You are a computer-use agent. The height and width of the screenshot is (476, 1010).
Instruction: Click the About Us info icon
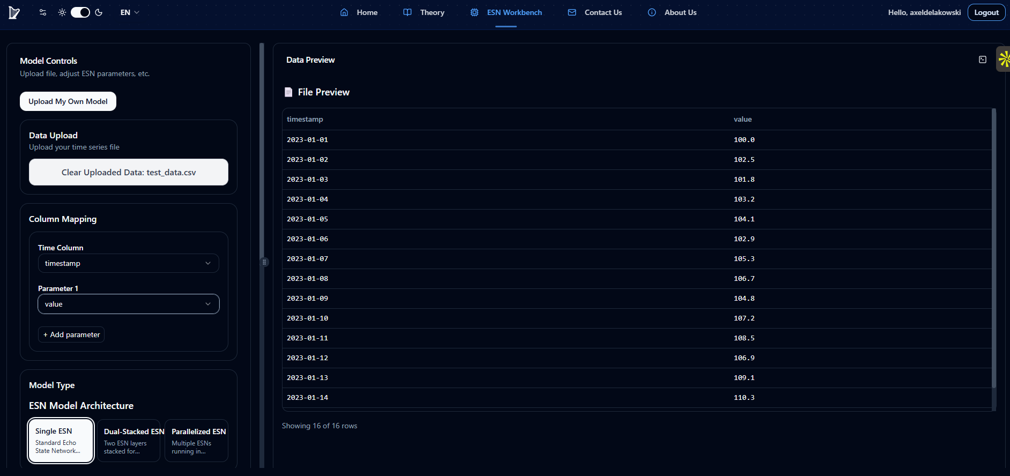(651, 12)
